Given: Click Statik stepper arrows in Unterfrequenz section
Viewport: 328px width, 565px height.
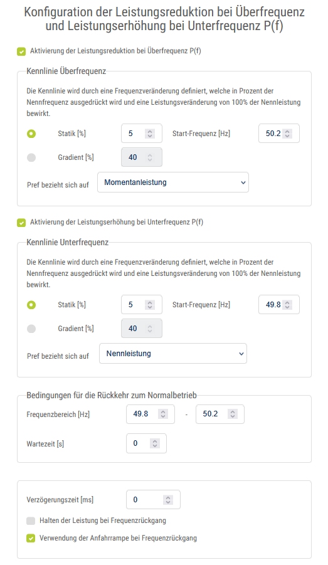Looking at the screenshot, I should point(150,305).
